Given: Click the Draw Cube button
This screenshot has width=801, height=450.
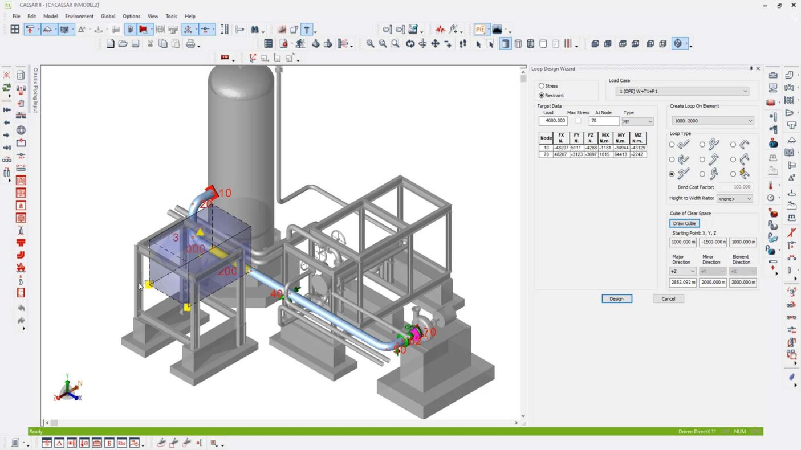Looking at the screenshot, I should click(x=684, y=223).
